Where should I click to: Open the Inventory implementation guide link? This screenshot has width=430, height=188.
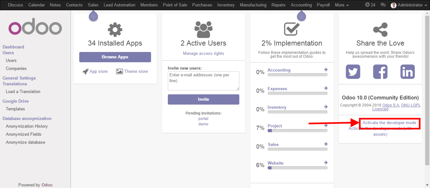pos(277,107)
